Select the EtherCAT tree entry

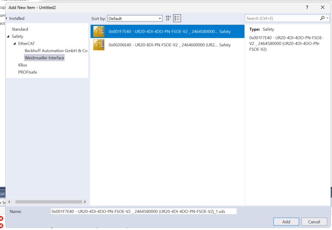click(26, 44)
